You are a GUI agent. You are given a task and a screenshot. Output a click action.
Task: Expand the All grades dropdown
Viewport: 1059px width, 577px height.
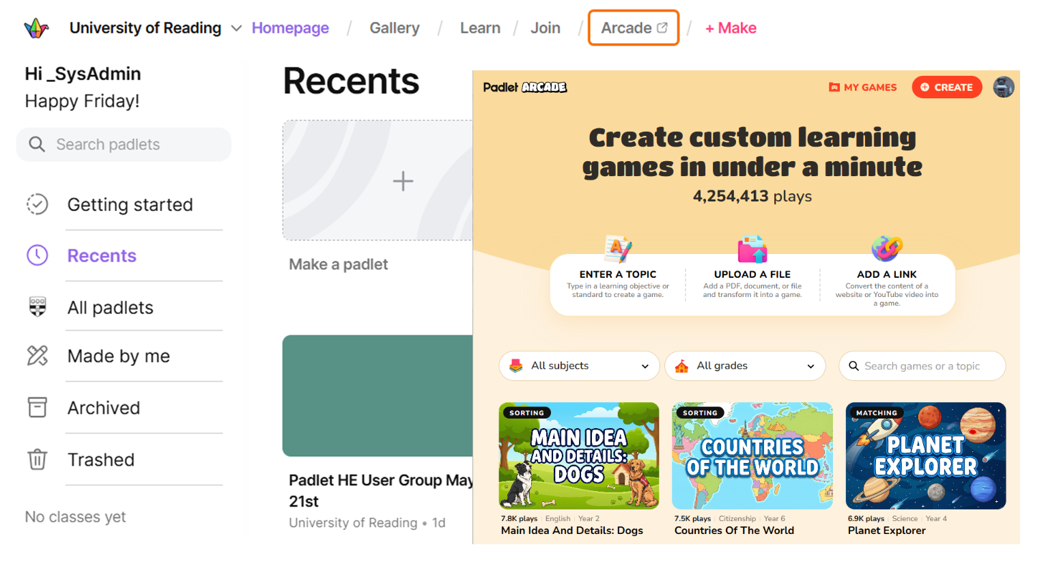745,365
